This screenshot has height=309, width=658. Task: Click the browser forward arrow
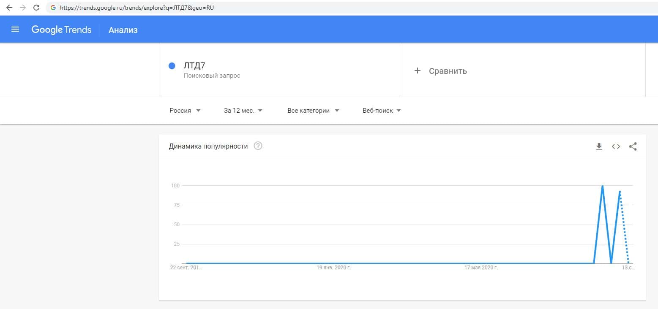coord(23,8)
